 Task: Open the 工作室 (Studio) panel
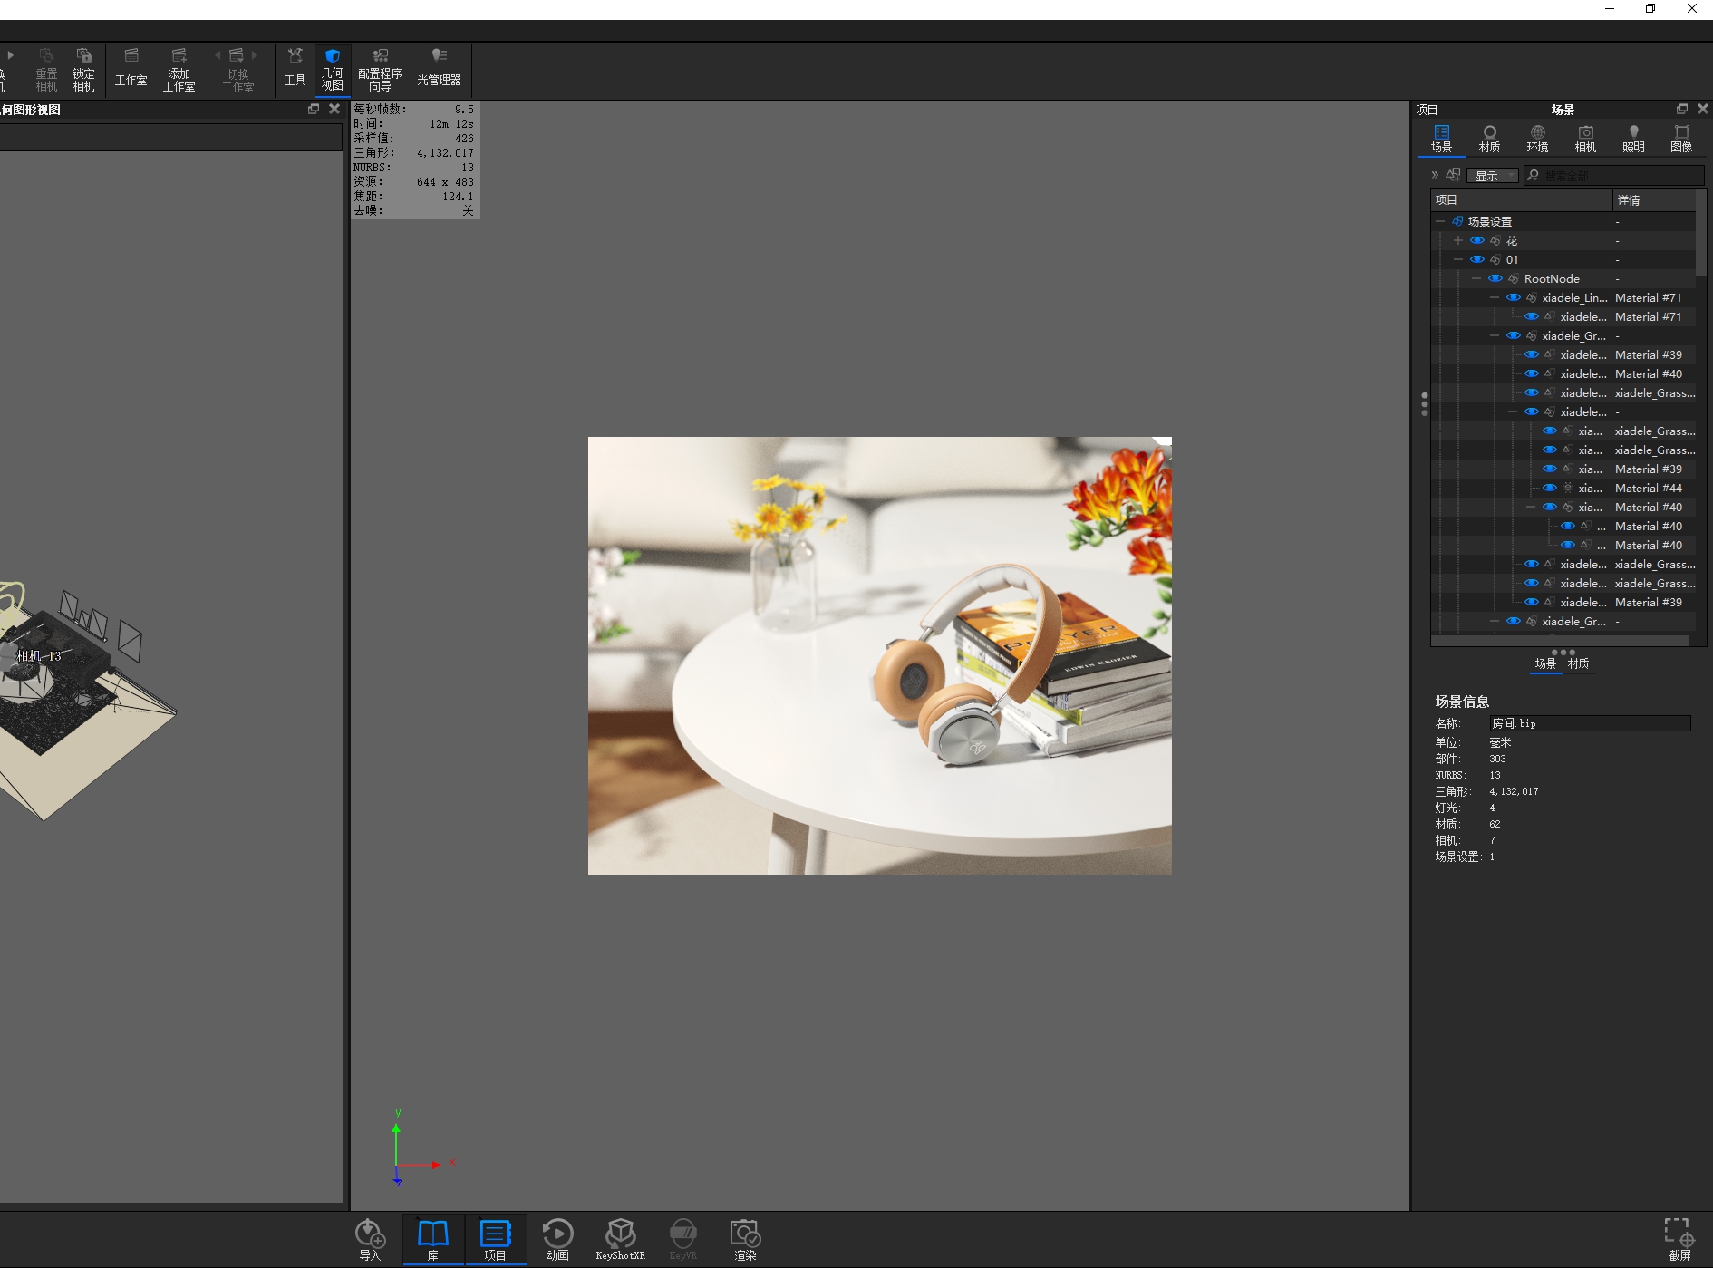coord(131,71)
